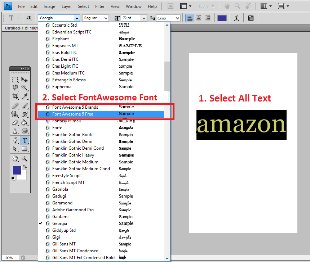
Task: Select the Crop tool
Action: (x=15, y=96)
